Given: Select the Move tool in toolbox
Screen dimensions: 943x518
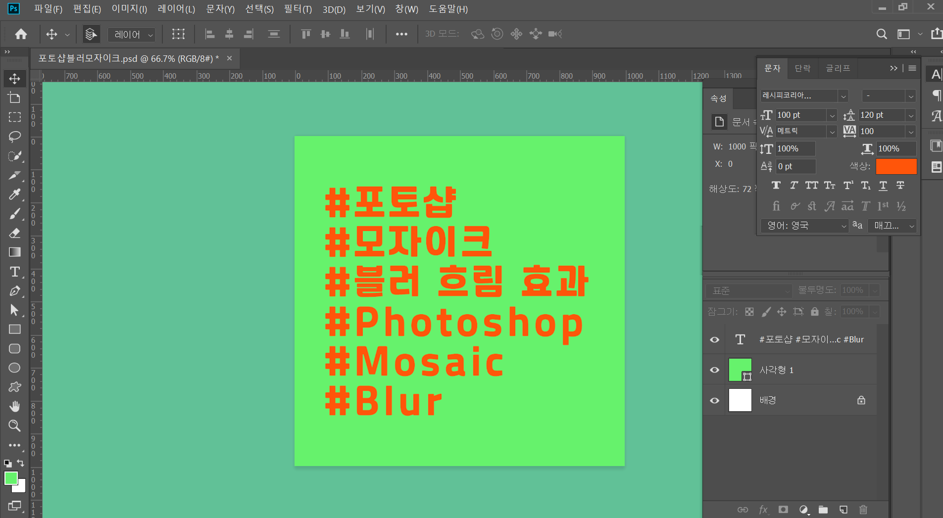Looking at the screenshot, I should click(x=14, y=79).
